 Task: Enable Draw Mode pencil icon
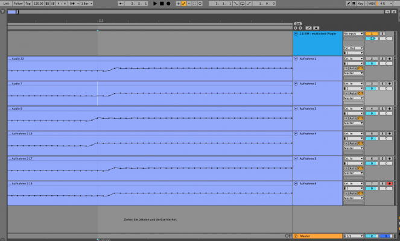tap(349, 4)
